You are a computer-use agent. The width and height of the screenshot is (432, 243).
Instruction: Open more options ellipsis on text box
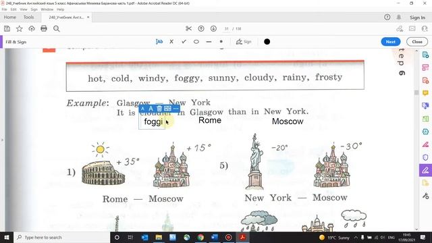(x=175, y=109)
